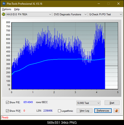Viewport: 124px width, 125px height.
Task: Click the Start button
Action: click(x=112, y=103)
